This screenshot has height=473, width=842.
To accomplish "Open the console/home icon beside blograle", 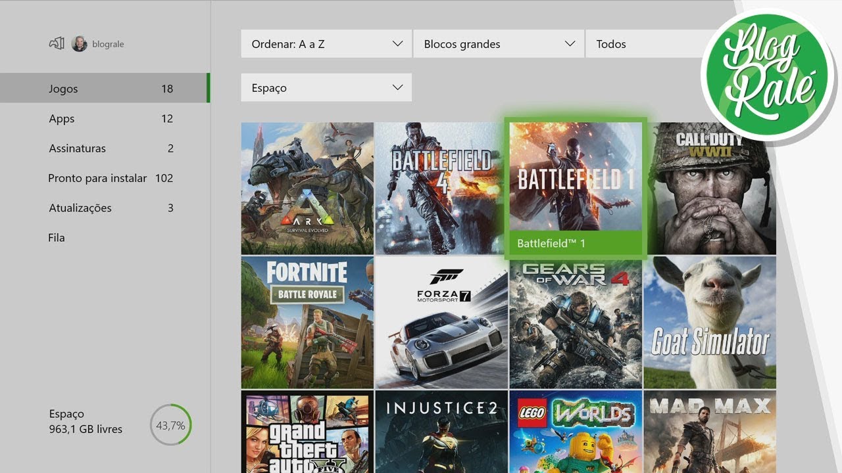I will tap(57, 44).
